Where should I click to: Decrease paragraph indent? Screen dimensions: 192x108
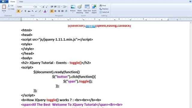(x=52, y=7)
